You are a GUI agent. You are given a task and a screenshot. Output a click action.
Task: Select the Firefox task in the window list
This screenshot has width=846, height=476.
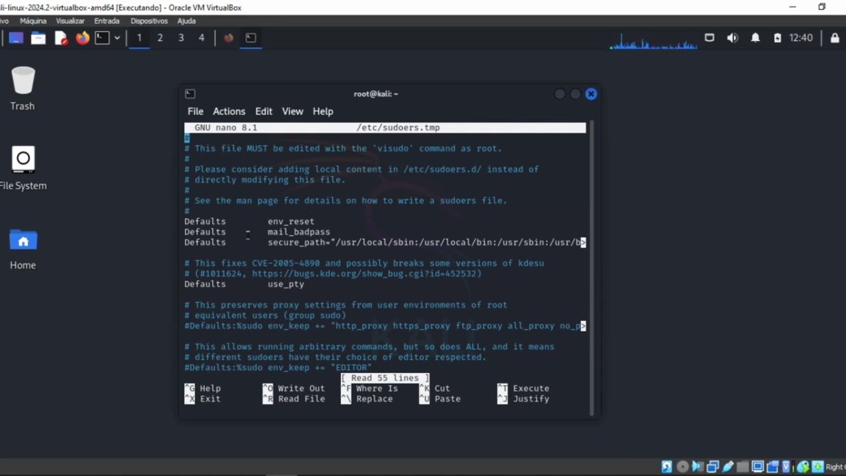coord(229,38)
